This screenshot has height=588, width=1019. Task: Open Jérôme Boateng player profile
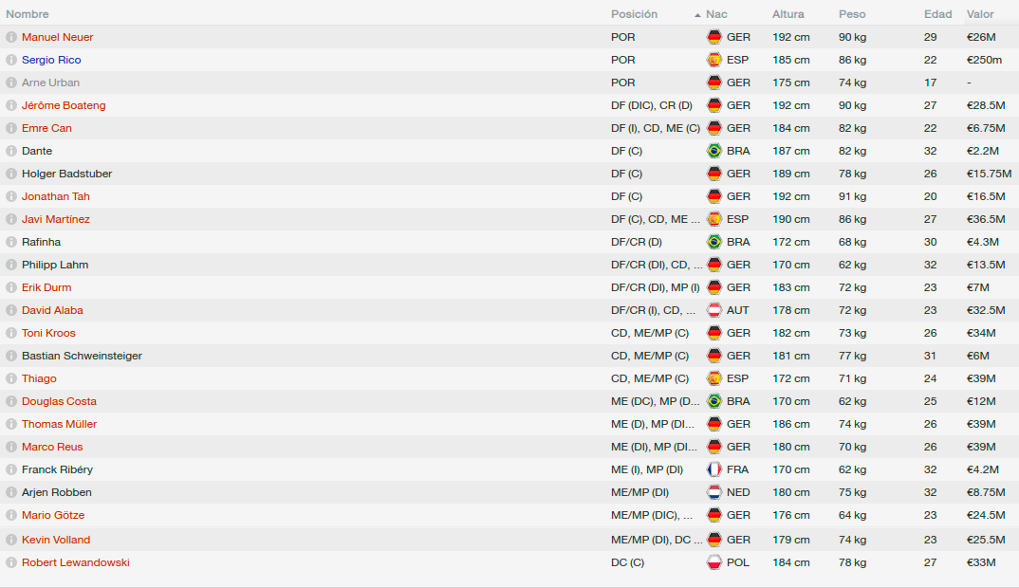click(x=64, y=105)
